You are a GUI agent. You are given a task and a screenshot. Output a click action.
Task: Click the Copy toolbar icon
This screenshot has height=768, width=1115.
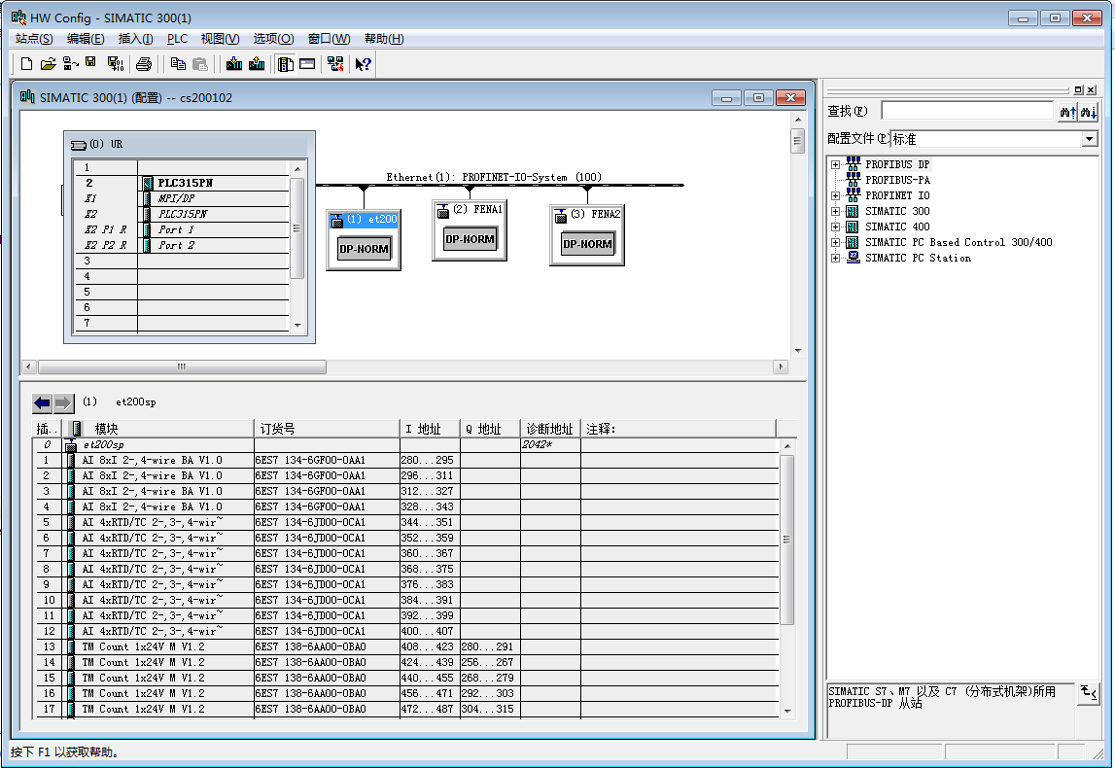(x=178, y=64)
